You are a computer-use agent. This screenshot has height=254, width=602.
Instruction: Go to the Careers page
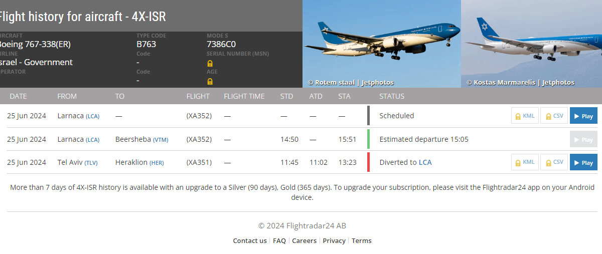point(304,241)
